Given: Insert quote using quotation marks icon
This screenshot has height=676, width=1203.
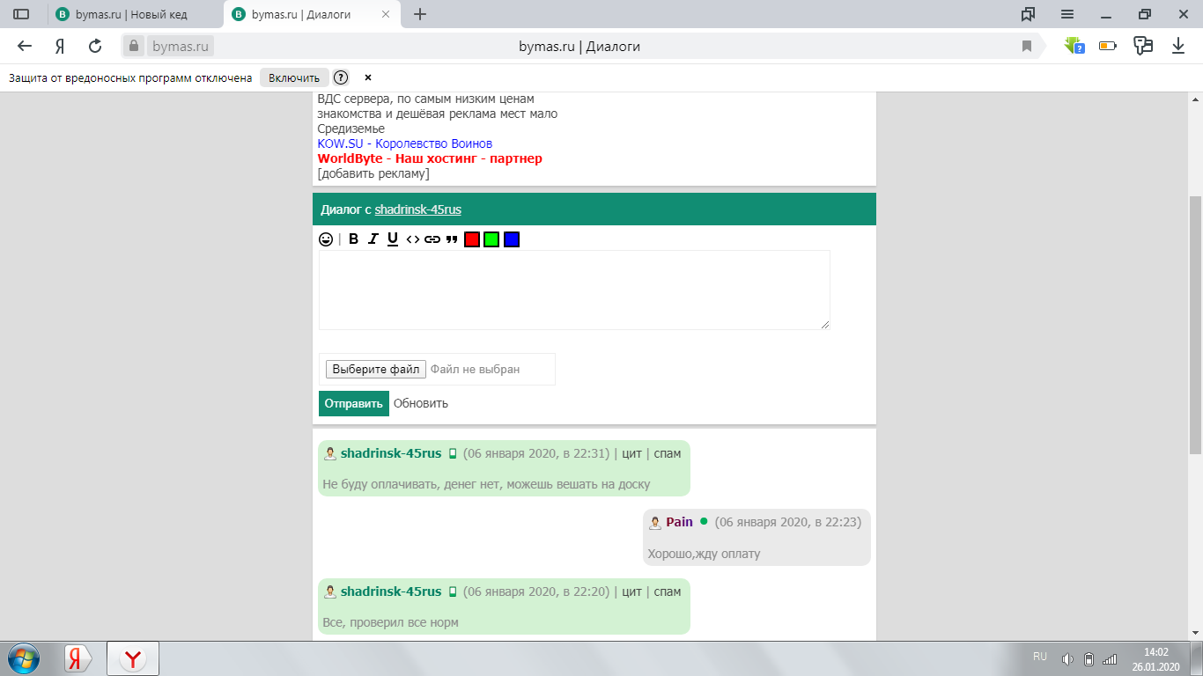Looking at the screenshot, I should pyautogui.click(x=452, y=239).
